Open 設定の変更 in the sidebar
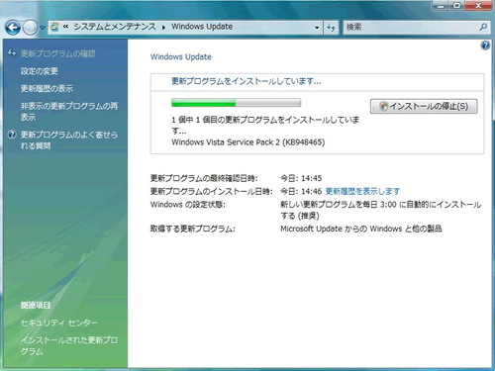This screenshot has width=495, height=371. pos(40,71)
